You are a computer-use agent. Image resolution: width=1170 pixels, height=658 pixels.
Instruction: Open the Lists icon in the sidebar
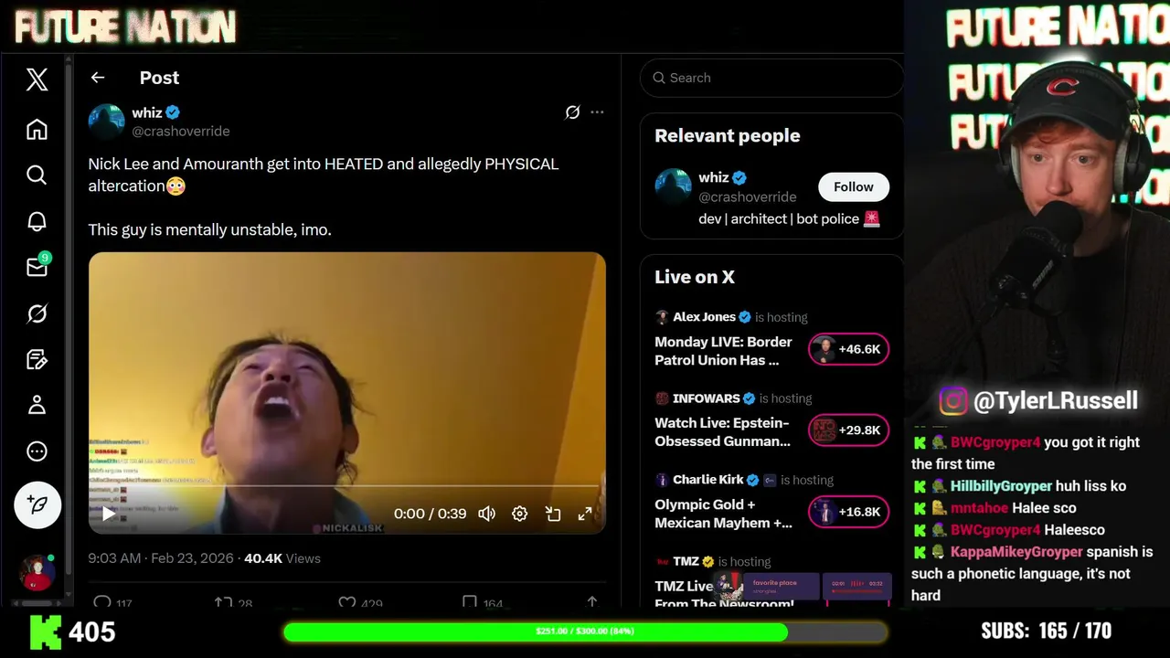[x=37, y=359]
